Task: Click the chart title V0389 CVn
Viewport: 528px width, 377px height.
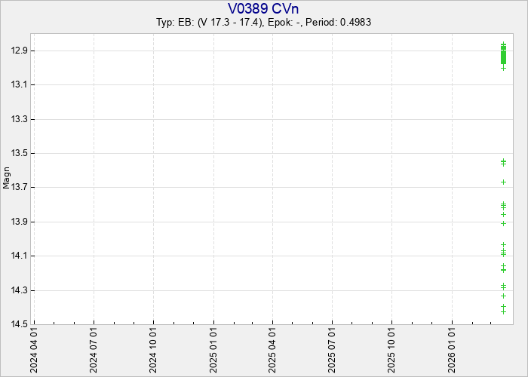Action: pos(263,8)
